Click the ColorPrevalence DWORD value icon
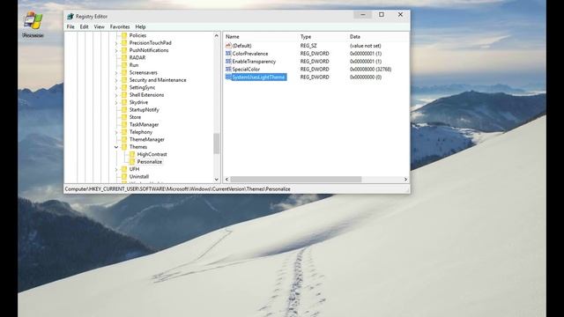The image size is (564, 317). coord(228,54)
